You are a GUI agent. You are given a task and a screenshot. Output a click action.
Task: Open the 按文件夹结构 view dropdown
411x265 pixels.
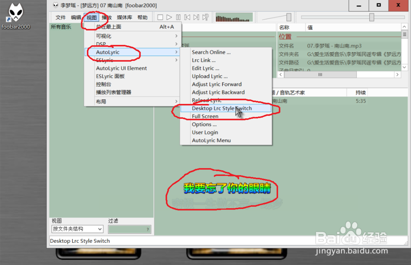coord(77,229)
